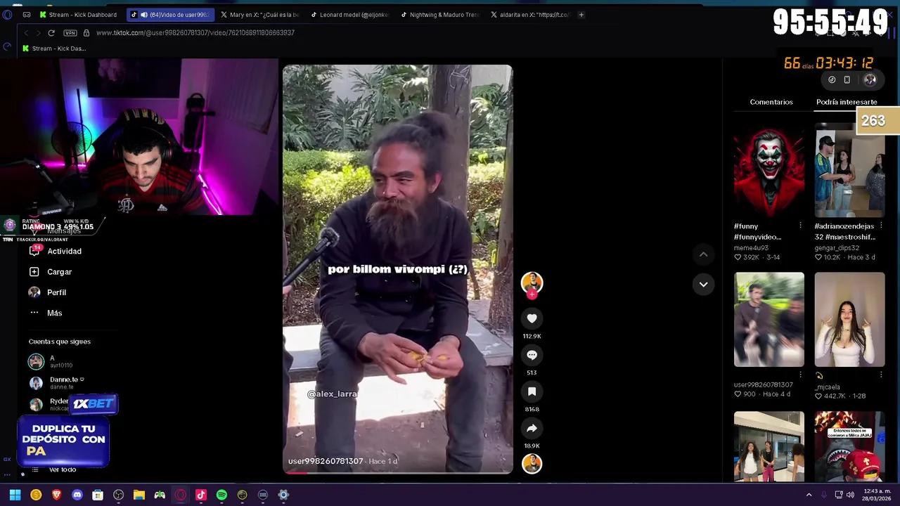Image resolution: width=900 pixels, height=506 pixels.
Task: Open gengar_clips32 creator link
Action: tap(837, 247)
